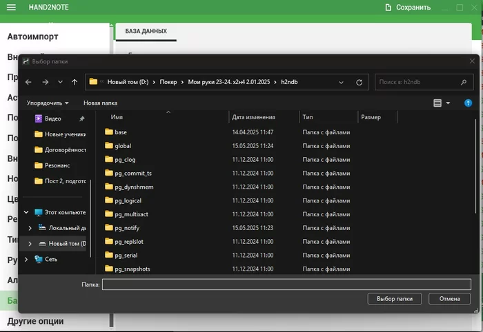
Task: Go back in folder dialog
Action: click(28, 82)
